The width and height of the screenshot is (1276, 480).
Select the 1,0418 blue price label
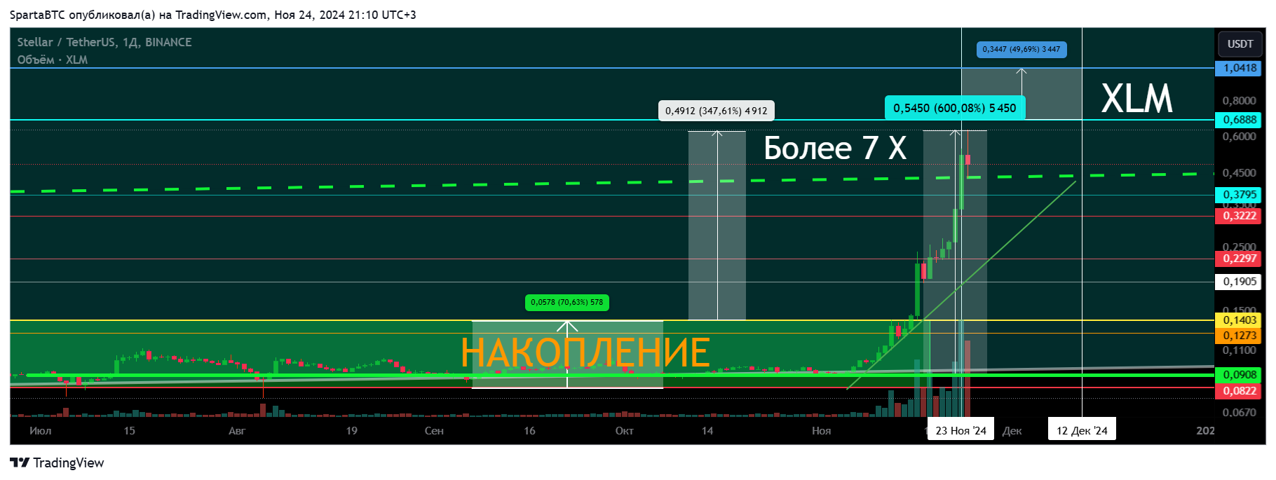click(x=1237, y=68)
